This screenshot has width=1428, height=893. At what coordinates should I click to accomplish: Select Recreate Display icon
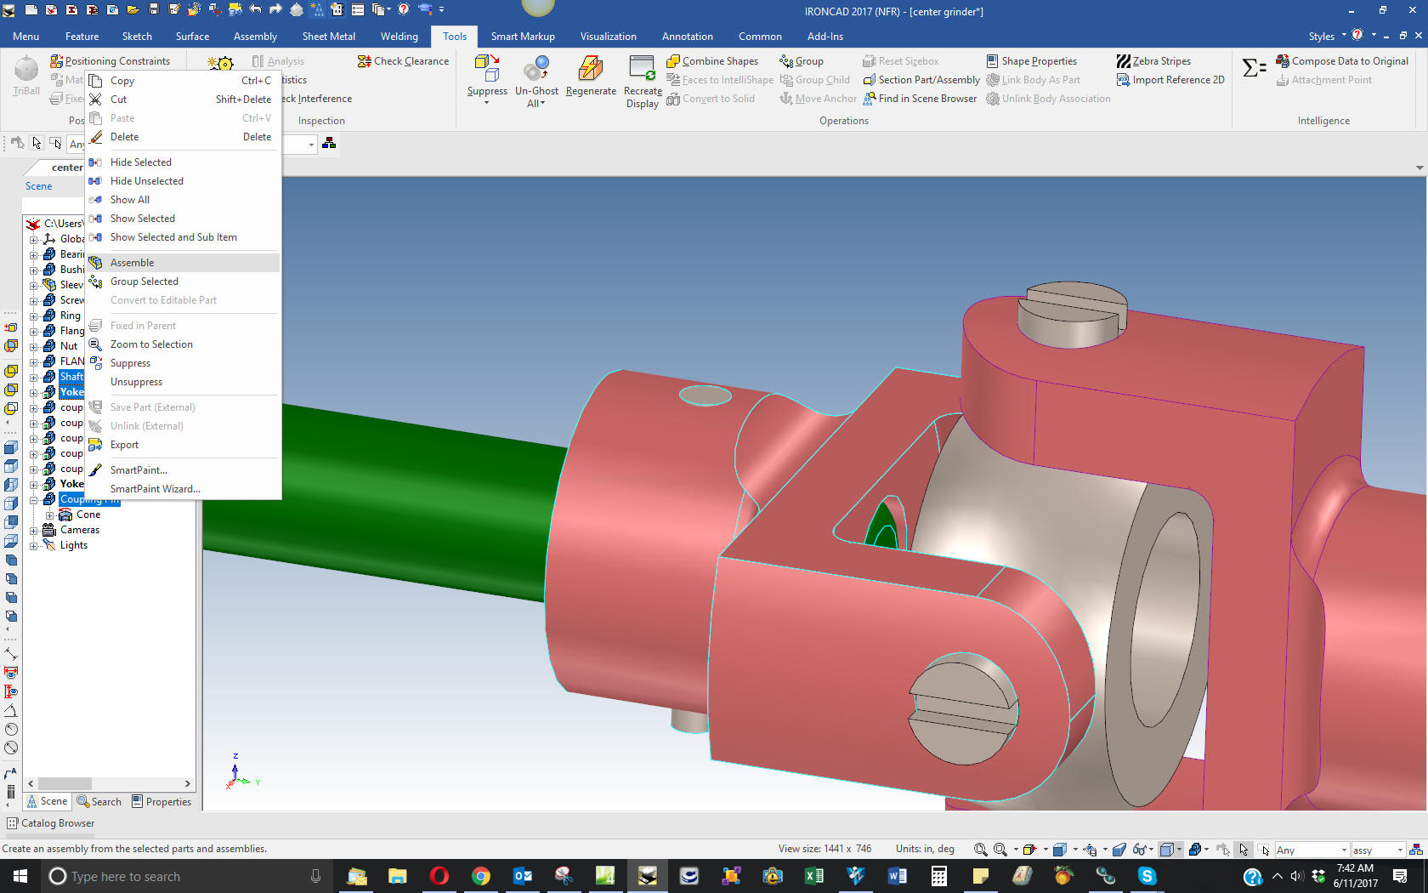(x=642, y=68)
